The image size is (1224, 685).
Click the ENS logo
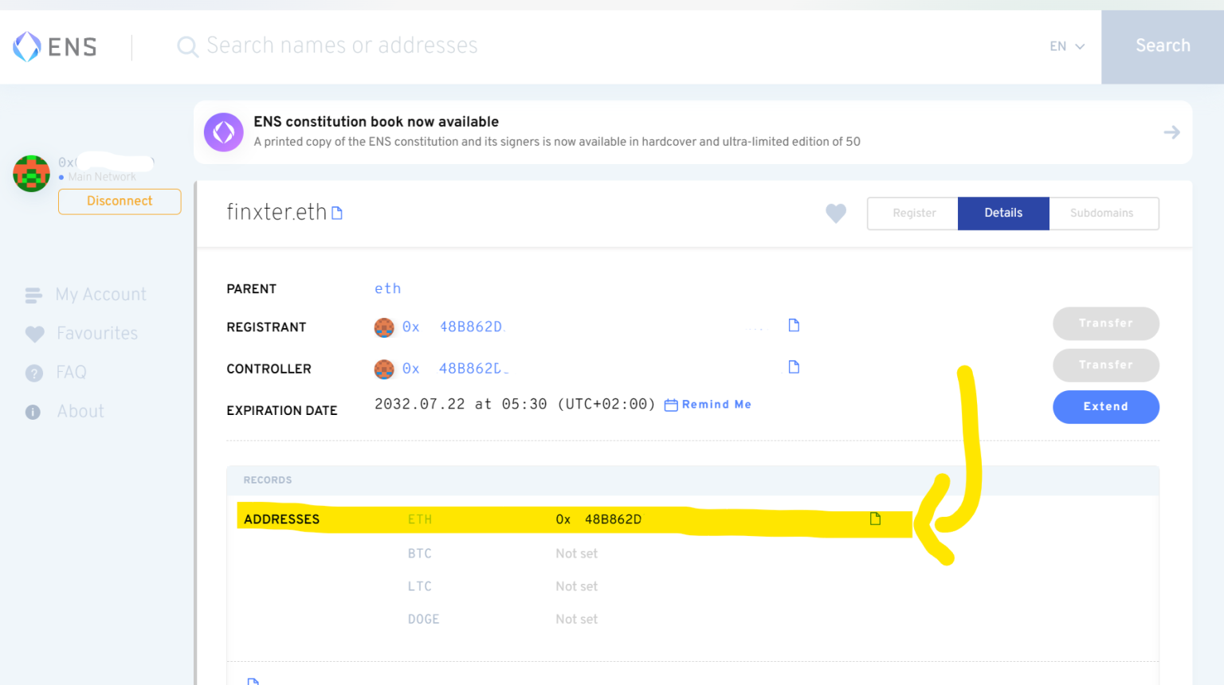[x=55, y=47]
